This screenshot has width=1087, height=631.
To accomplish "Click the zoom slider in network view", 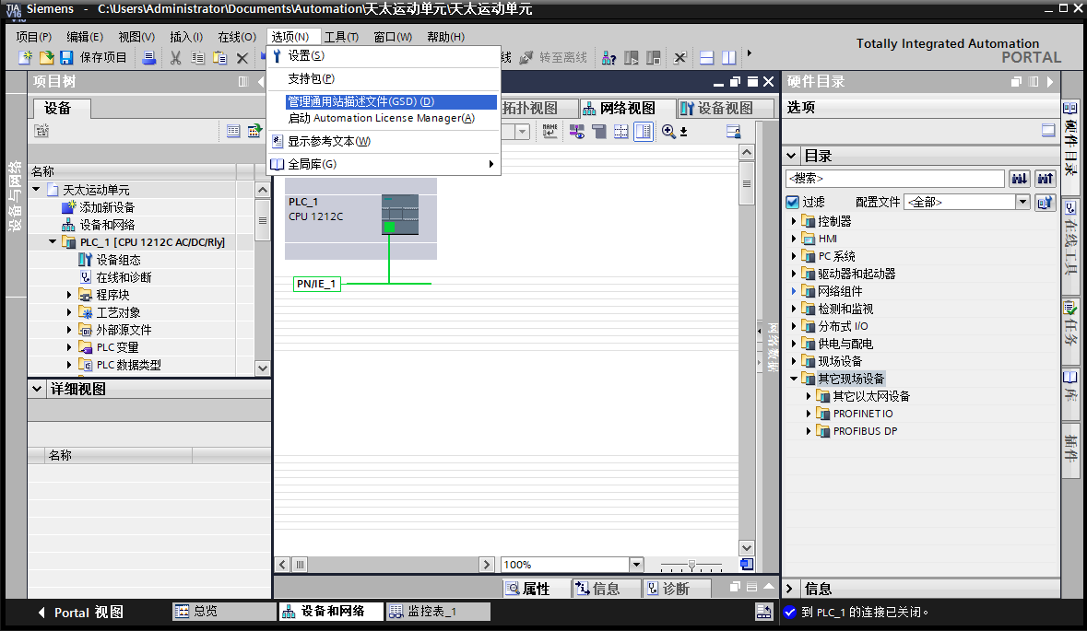I will tap(691, 566).
